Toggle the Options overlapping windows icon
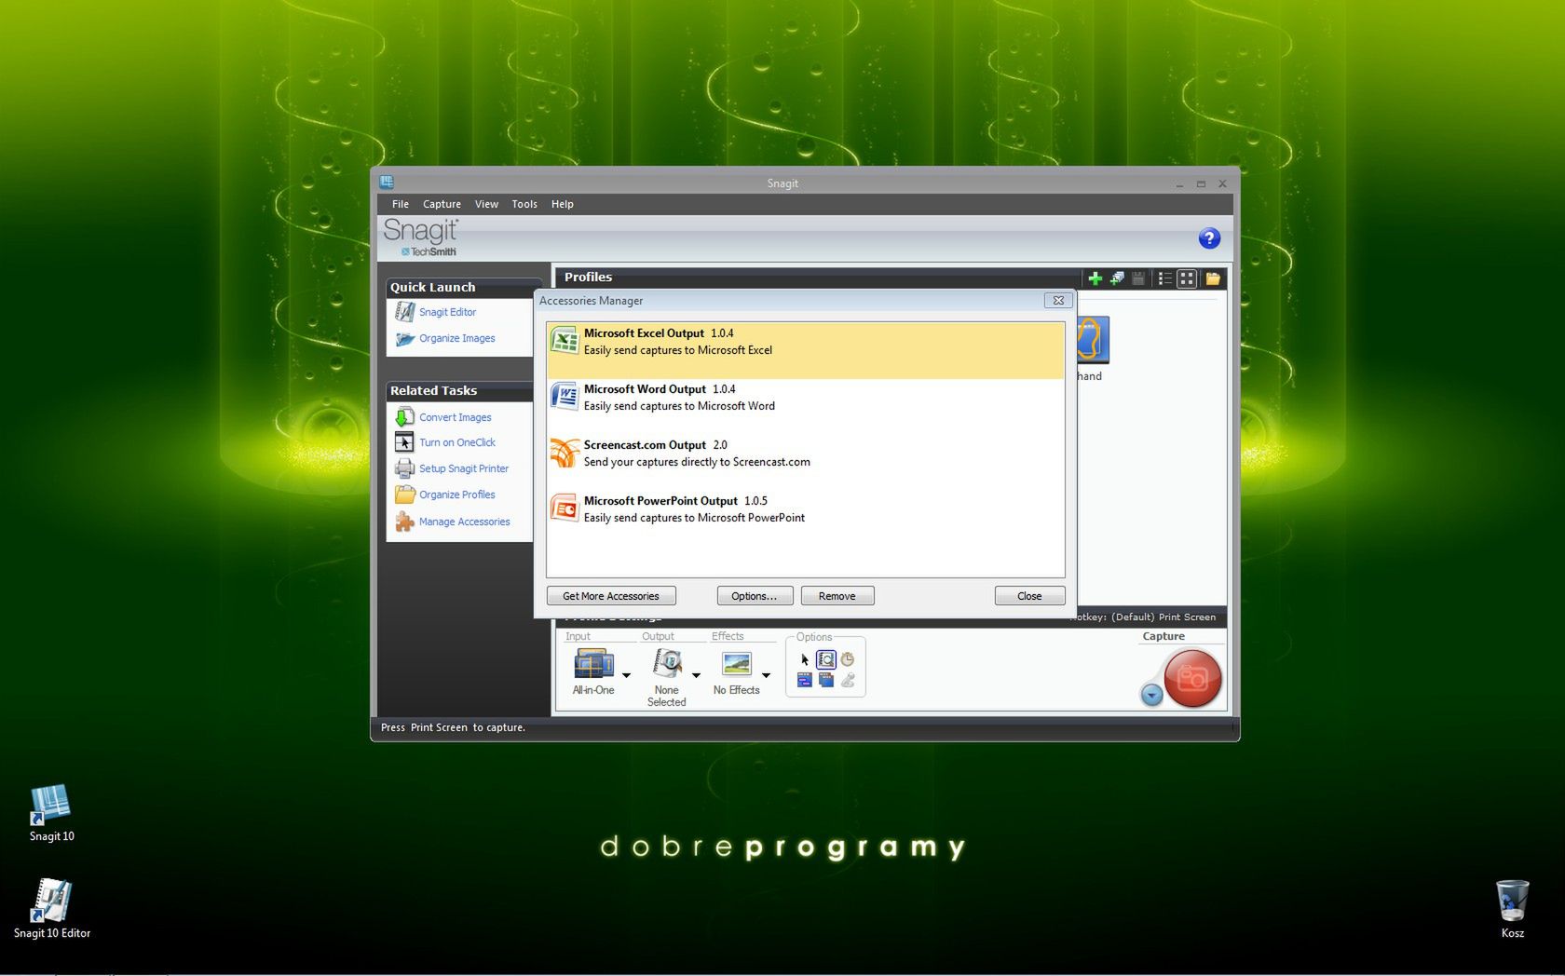The image size is (1565, 976). click(826, 681)
